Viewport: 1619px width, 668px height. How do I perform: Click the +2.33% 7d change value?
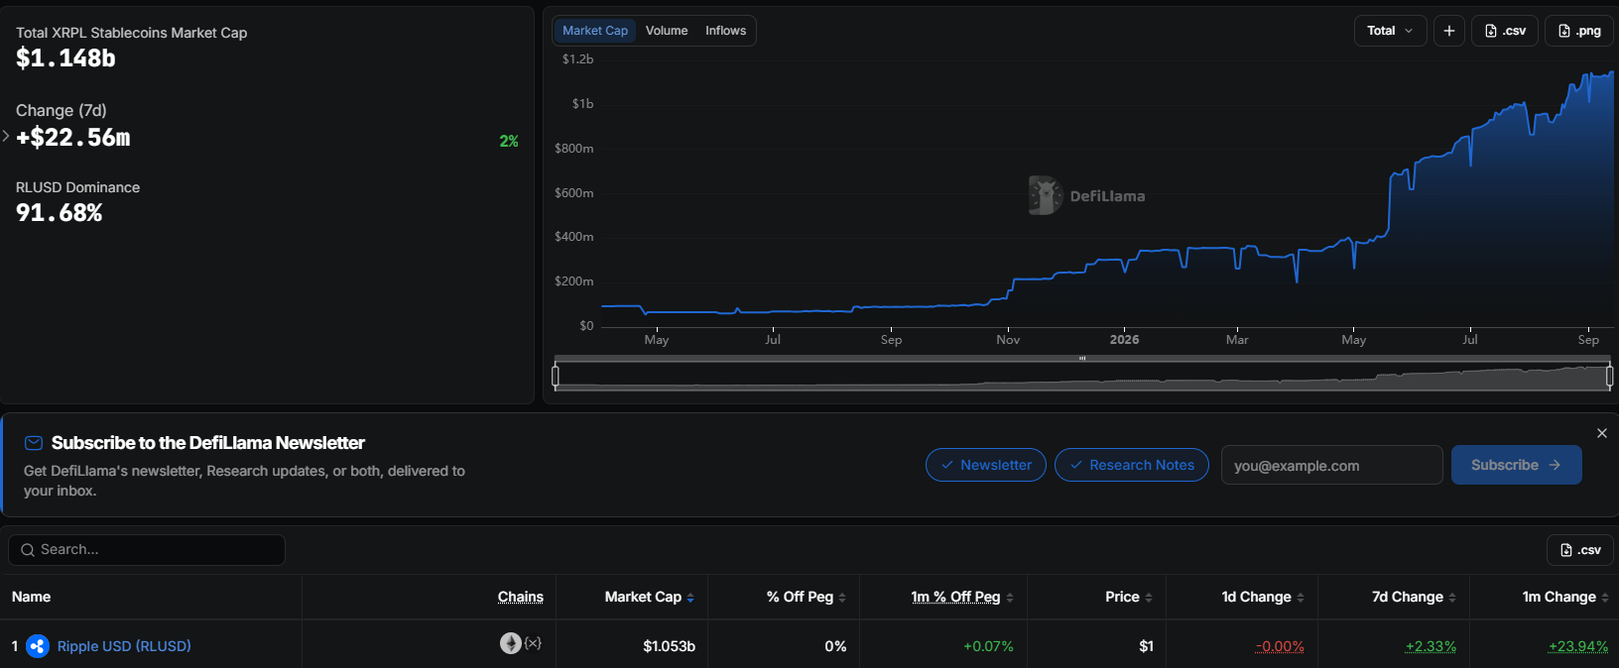(1431, 646)
